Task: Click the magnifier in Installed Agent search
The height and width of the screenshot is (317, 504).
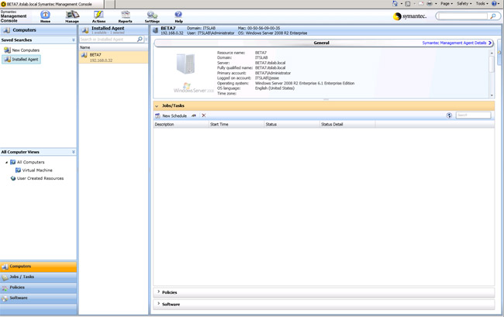Action: point(140,40)
